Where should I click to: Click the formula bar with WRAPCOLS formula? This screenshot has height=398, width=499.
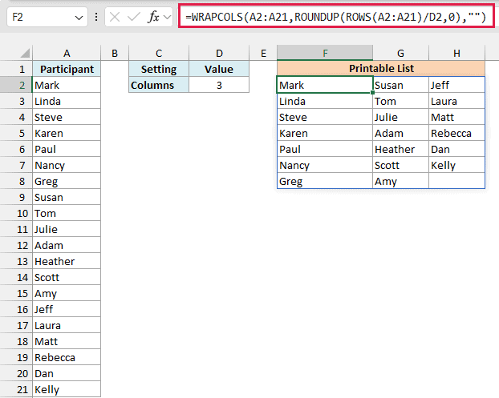[336, 17]
